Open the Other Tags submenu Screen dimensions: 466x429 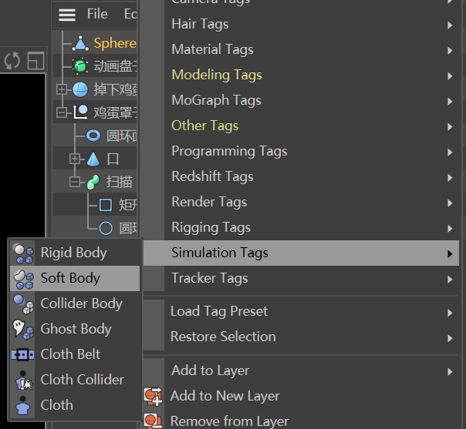tap(301, 126)
